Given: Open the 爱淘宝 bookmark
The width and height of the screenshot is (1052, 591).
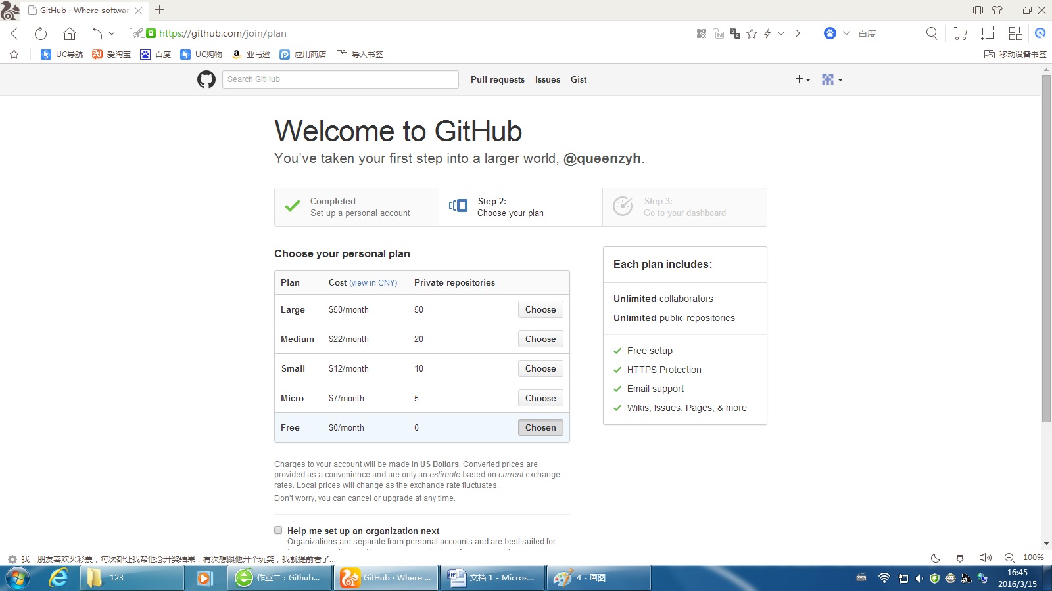Looking at the screenshot, I should pyautogui.click(x=111, y=55).
